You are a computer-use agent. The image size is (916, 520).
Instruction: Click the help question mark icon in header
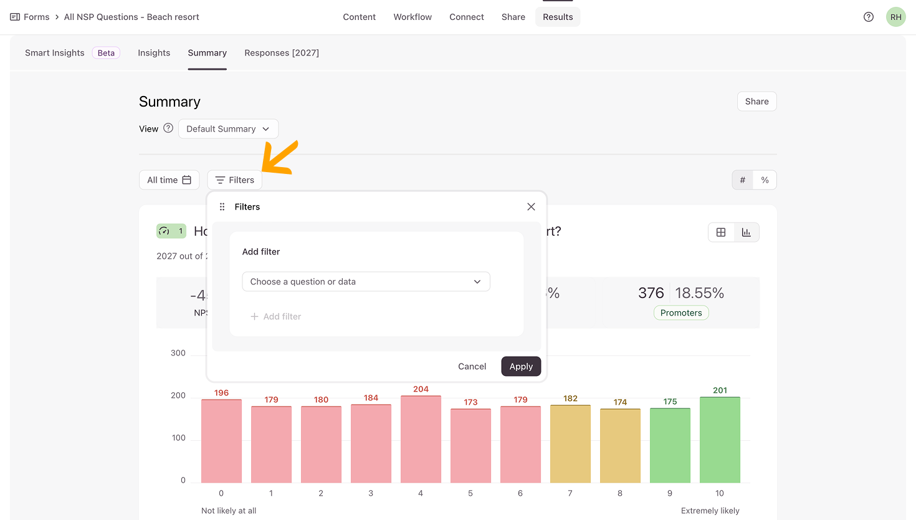coord(868,17)
